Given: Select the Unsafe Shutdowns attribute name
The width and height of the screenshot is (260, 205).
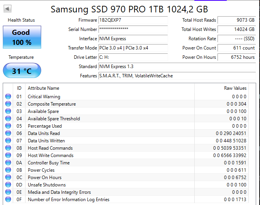Looking at the screenshot, I should pyautogui.click(x=47, y=185).
